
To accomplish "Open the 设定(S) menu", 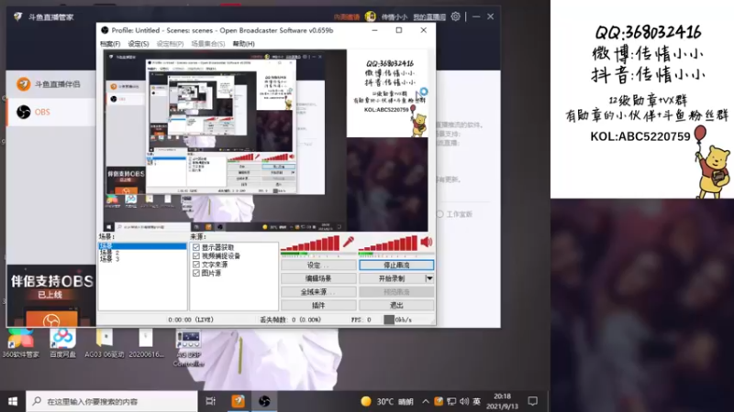I will coord(139,43).
